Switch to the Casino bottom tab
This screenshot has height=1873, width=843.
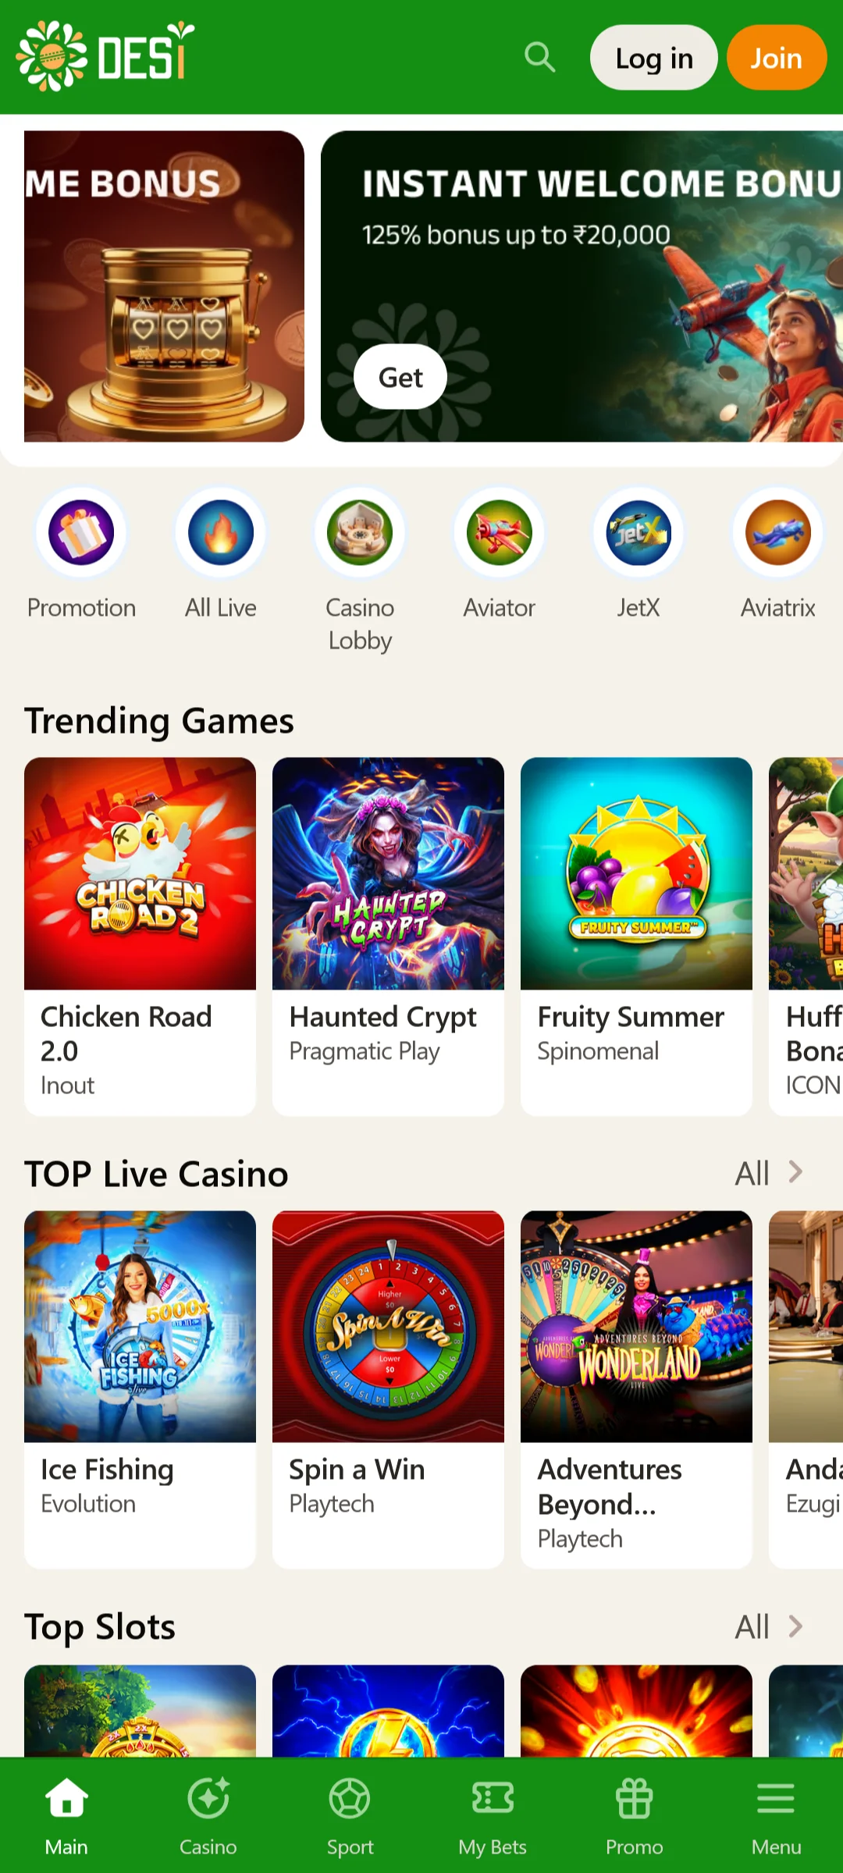pyautogui.click(x=208, y=1816)
